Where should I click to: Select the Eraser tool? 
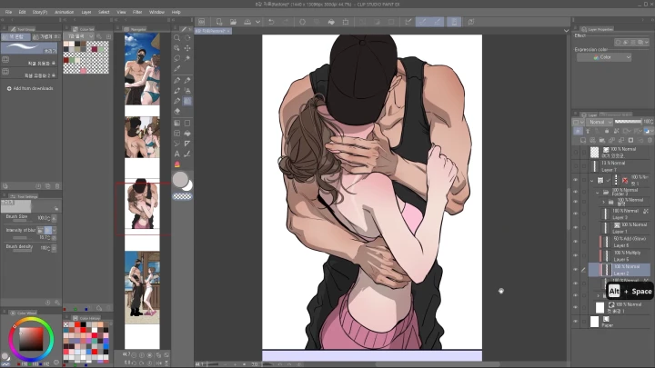point(177,112)
